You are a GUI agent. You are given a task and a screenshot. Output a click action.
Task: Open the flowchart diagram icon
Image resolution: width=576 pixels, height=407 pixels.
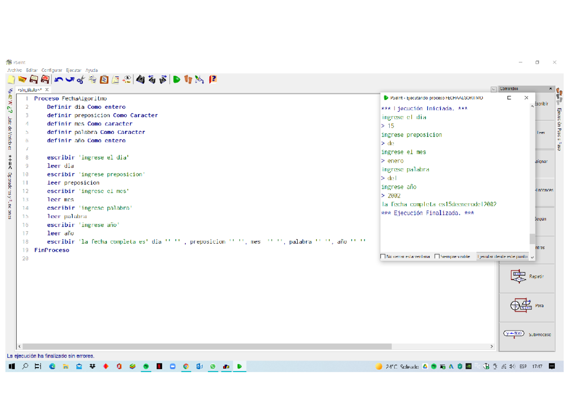click(x=200, y=80)
